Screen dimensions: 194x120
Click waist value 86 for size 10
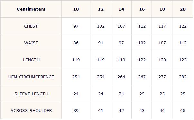(x=76, y=43)
